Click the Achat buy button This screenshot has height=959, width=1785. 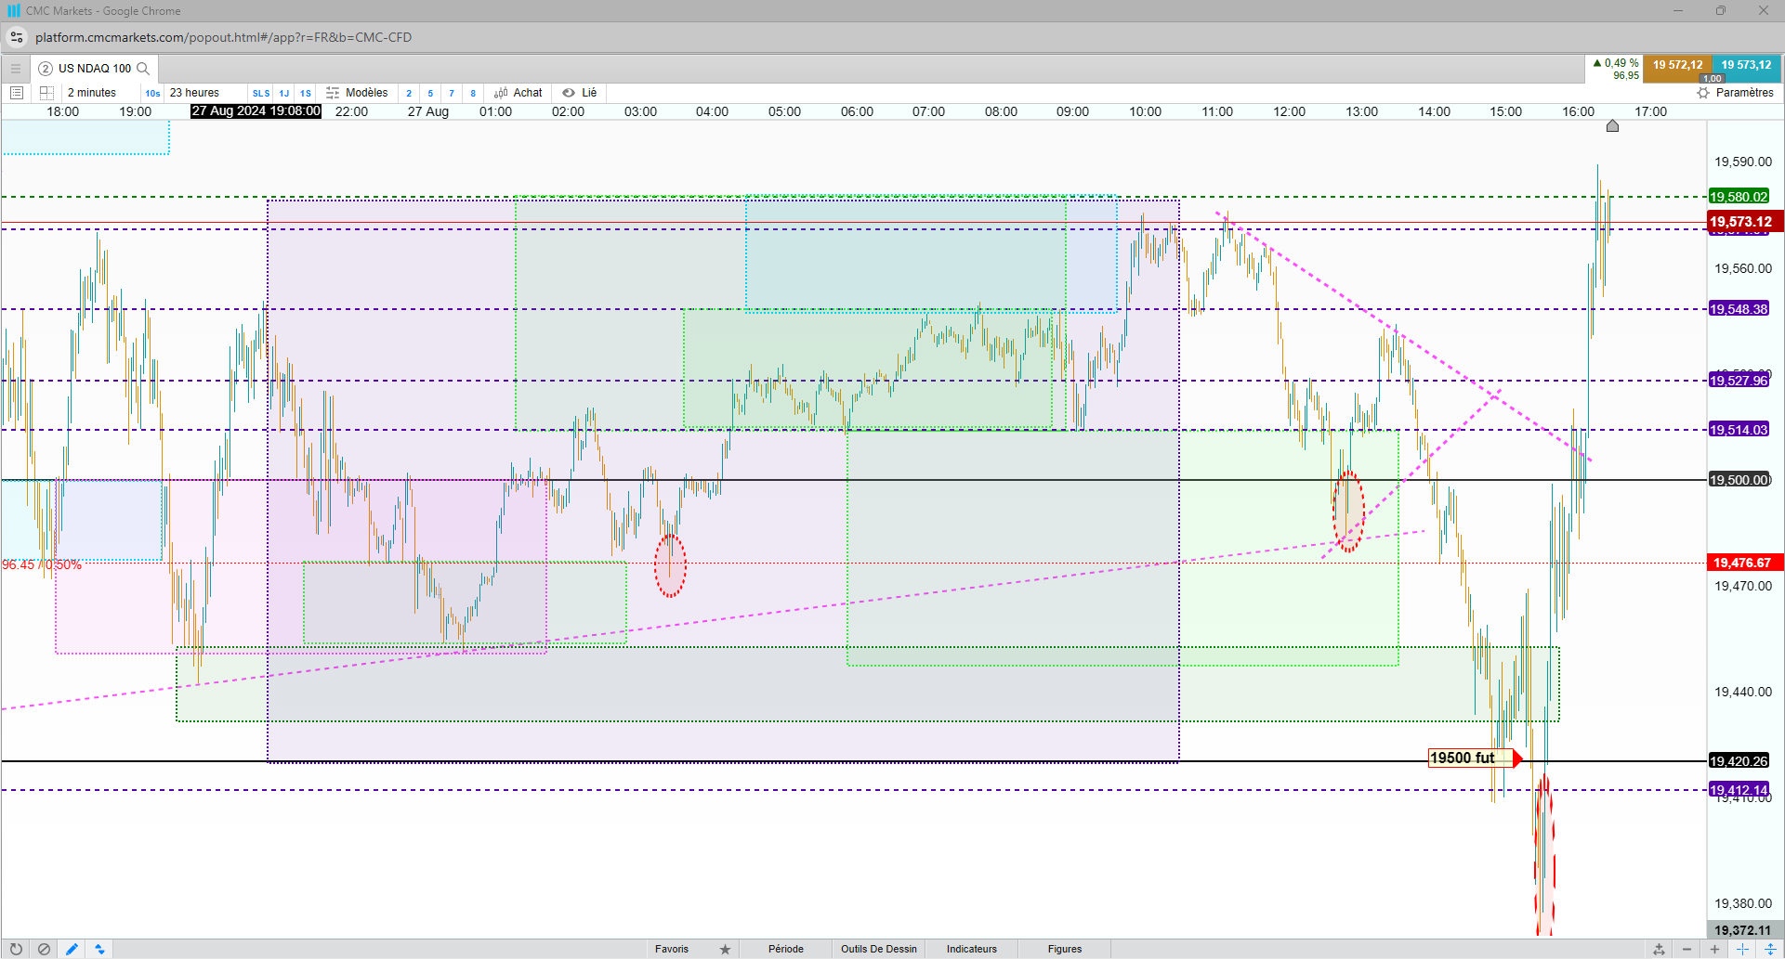tap(518, 93)
